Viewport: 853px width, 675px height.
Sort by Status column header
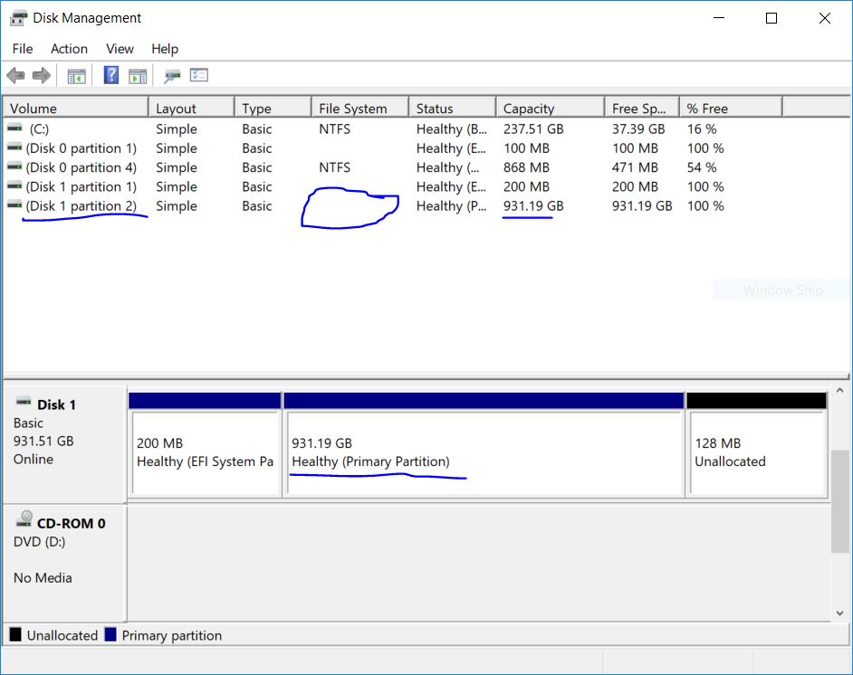pos(453,108)
